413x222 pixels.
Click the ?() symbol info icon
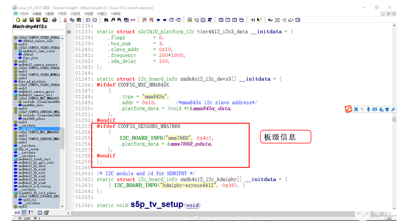pyautogui.click(x=252, y=20)
